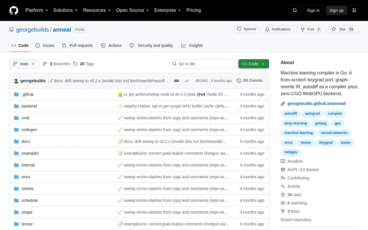Expand commit message ellipsis button
Screen dimensions: 368x230
[x=177, y=81]
